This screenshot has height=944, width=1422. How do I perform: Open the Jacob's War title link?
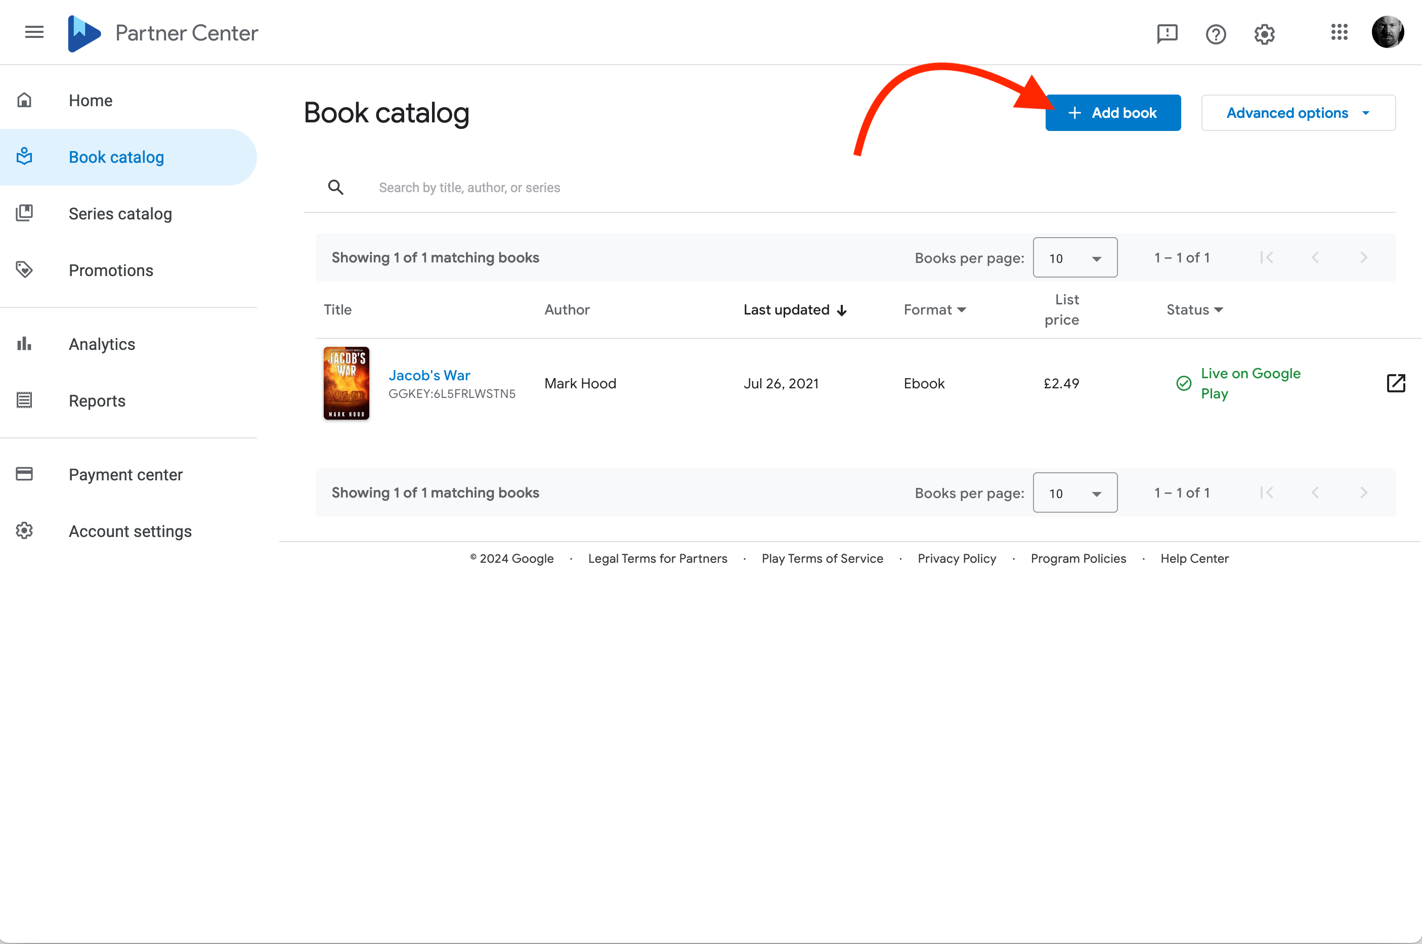(429, 375)
